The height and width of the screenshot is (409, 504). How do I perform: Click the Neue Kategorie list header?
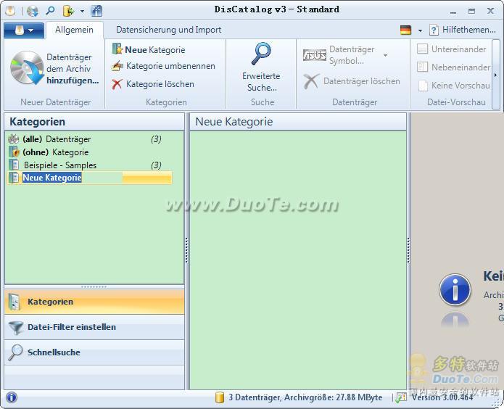click(298, 122)
